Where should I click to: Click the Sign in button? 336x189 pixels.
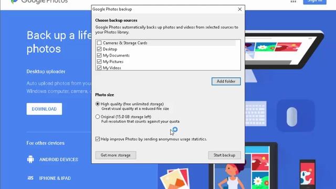tap(315, 2)
